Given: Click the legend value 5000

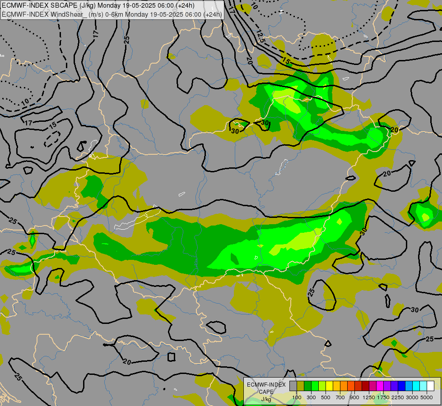Looking at the screenshot, I should point(427,397).
